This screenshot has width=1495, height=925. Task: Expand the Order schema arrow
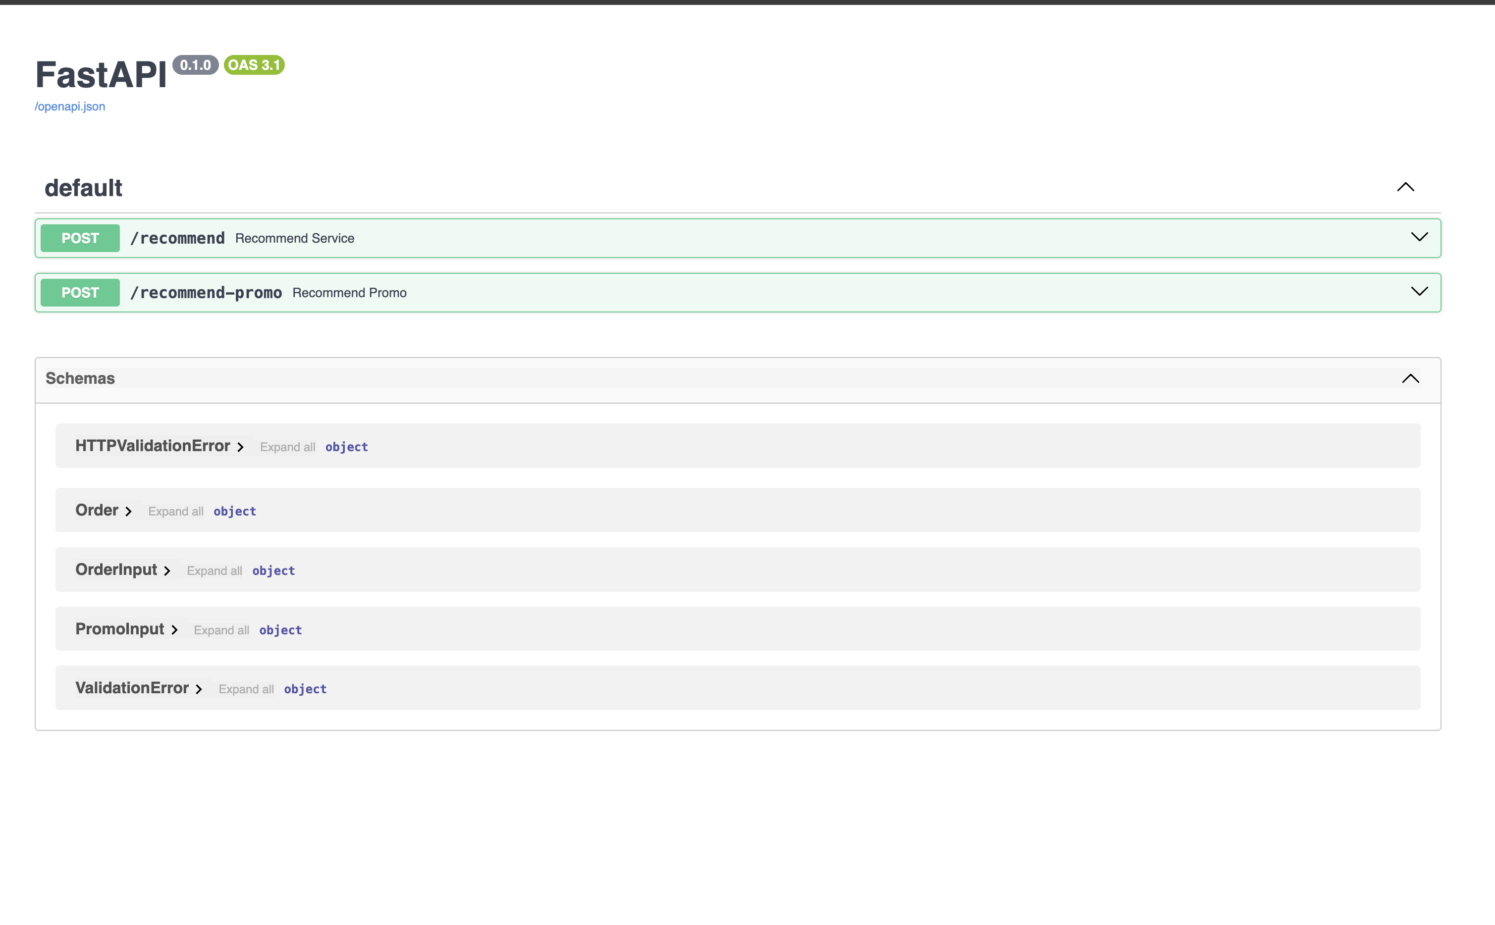[x=128, y=512]
